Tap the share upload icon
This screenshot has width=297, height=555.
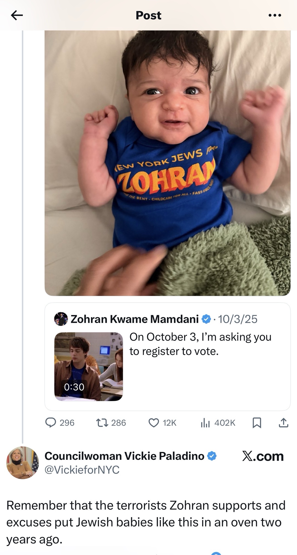click(283, 423)
